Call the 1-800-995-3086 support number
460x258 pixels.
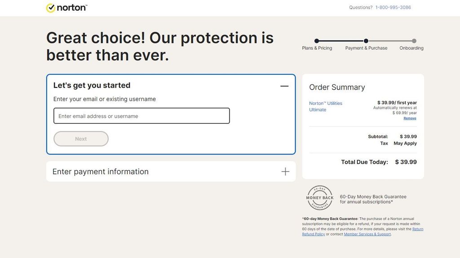[392, 7]
